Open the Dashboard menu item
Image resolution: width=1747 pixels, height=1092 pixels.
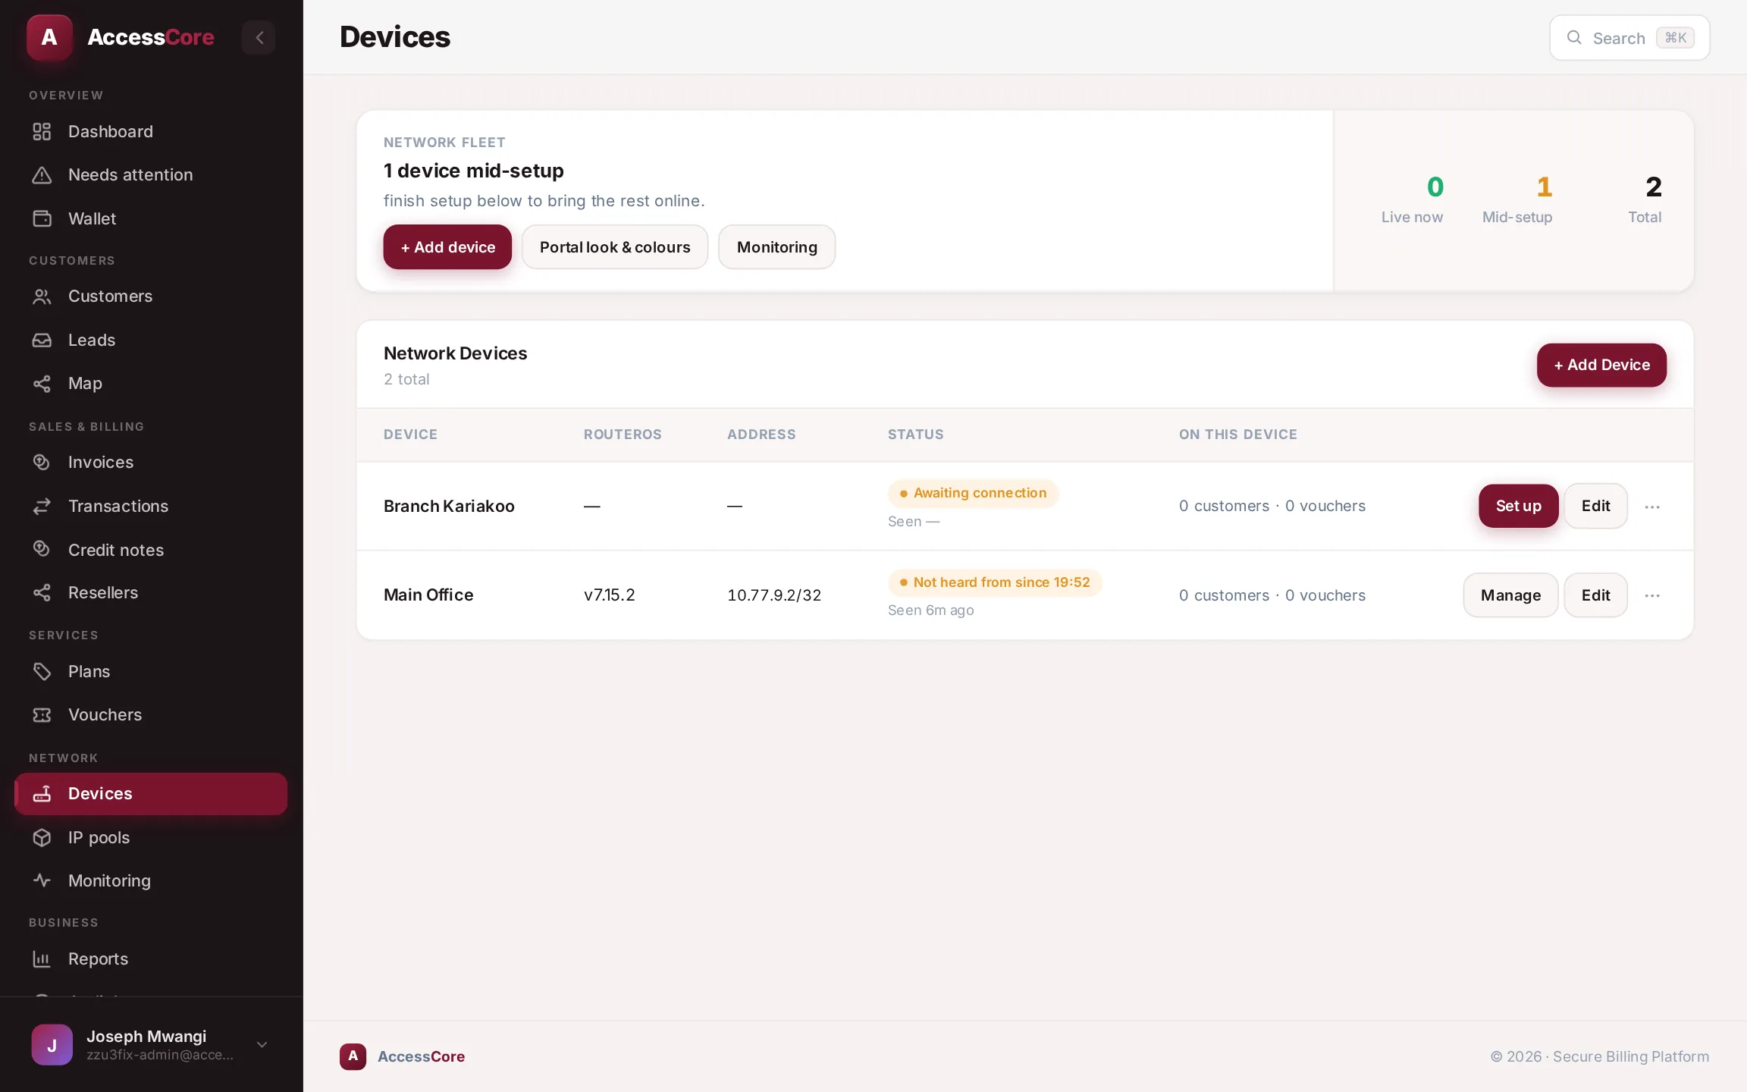(x=151, y=131)
